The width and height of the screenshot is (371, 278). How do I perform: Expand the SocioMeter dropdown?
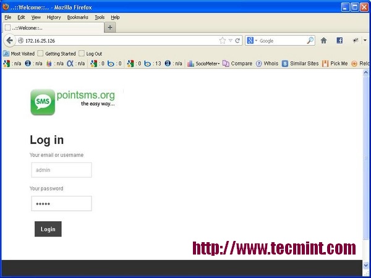pyautogui.click(x=203, y=64)
